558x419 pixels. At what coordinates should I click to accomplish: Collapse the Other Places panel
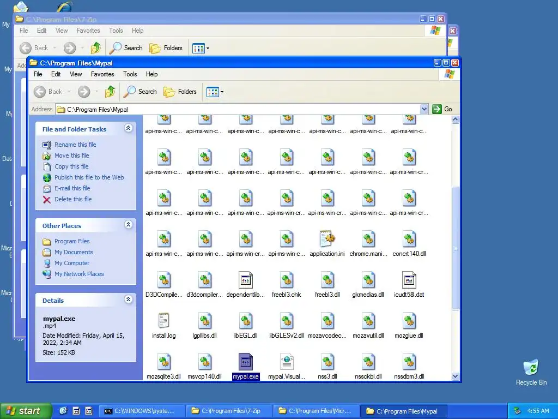(x=129, y=224)
